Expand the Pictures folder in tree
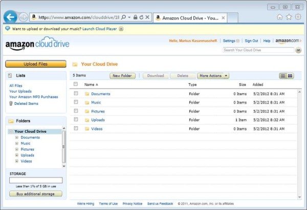The height and width of the screenshot is (210, 307). pos(17,149)
